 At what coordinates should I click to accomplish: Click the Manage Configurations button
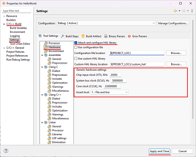pyautogui.click(x=173, y=23)
